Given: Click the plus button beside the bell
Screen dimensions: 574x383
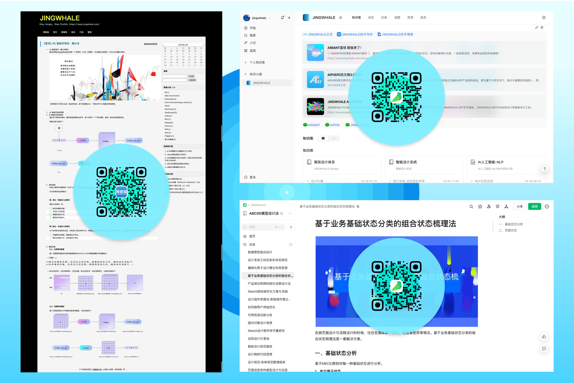Looking at the screenshot, I should click(289, 18).
